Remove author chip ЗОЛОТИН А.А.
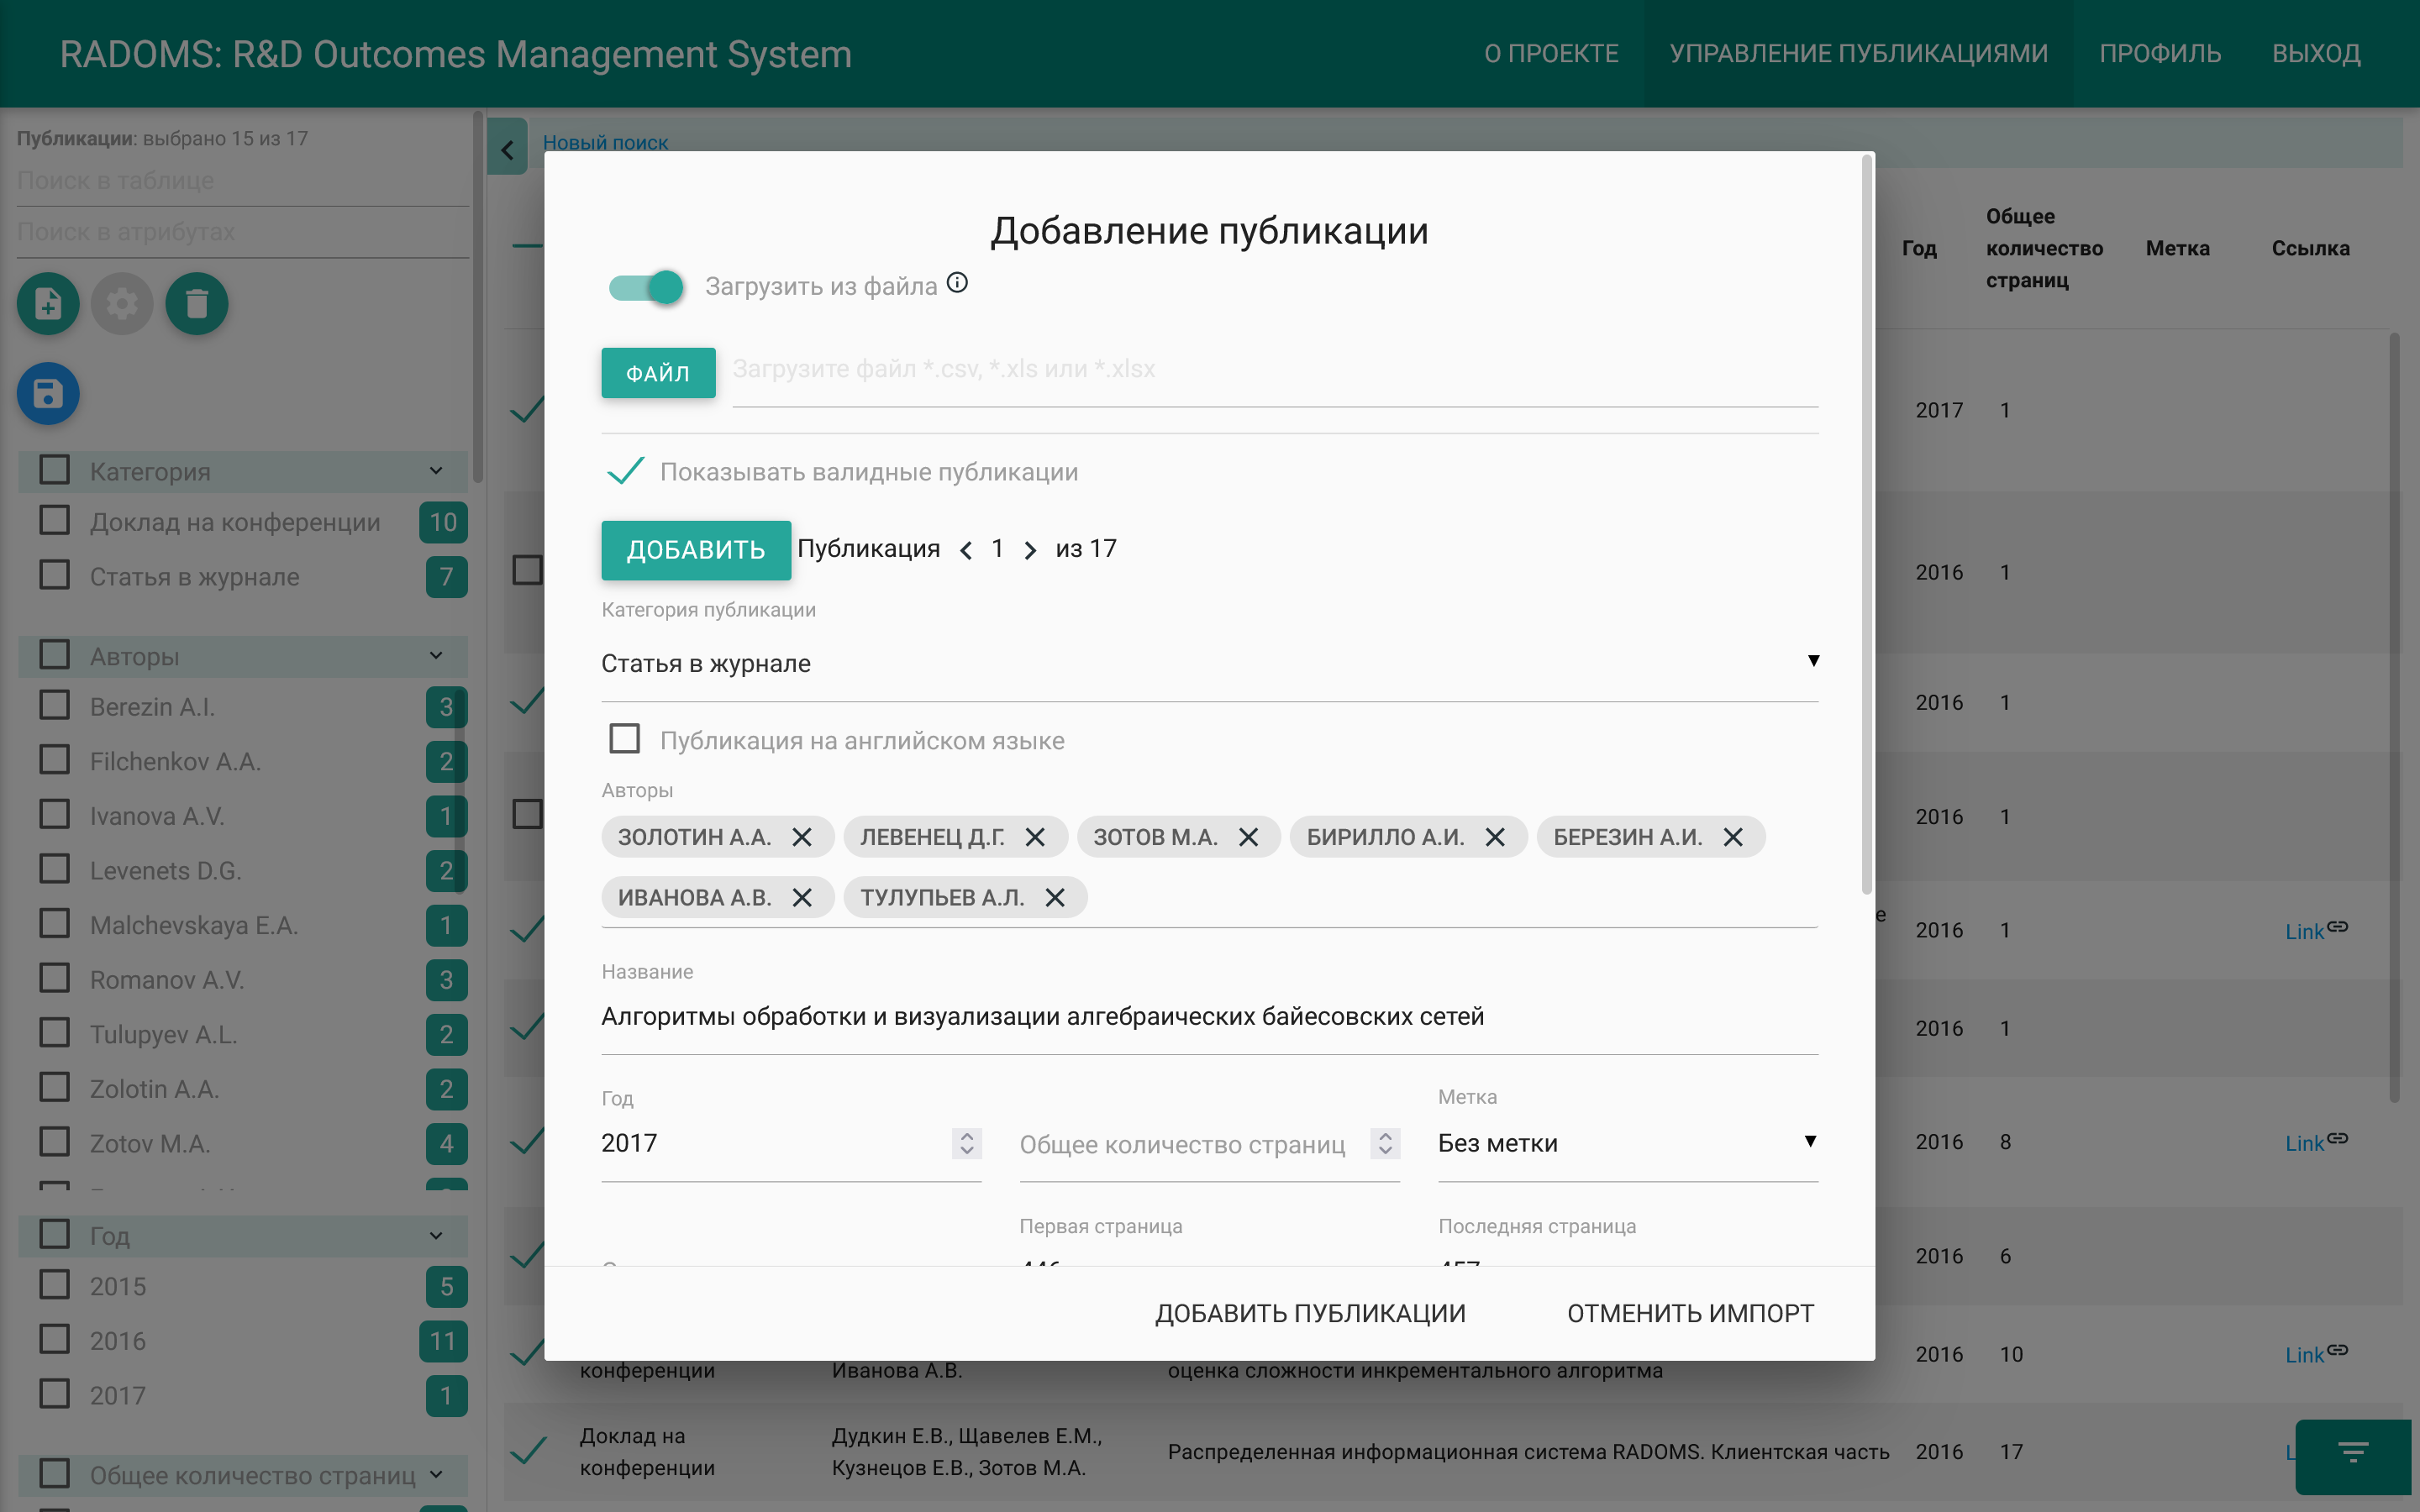This screenshot has height=1512, width=2420. [802, 837]
